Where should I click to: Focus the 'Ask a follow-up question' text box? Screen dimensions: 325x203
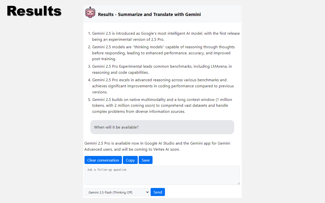pyautogui.click(x=162, y=175)
